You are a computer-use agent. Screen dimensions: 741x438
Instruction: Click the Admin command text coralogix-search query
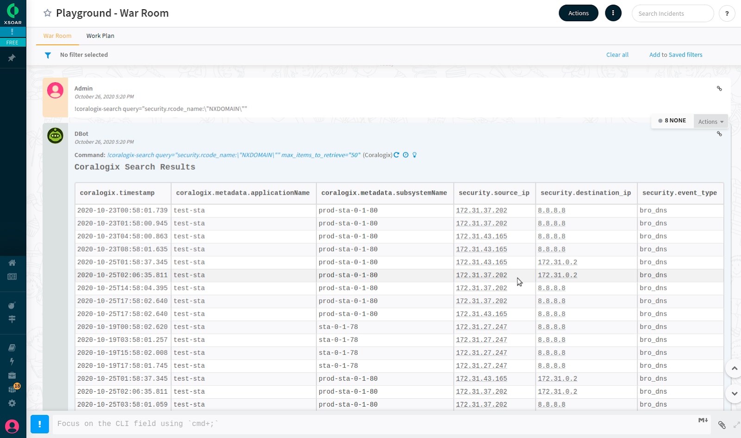(x=161, y=109)
